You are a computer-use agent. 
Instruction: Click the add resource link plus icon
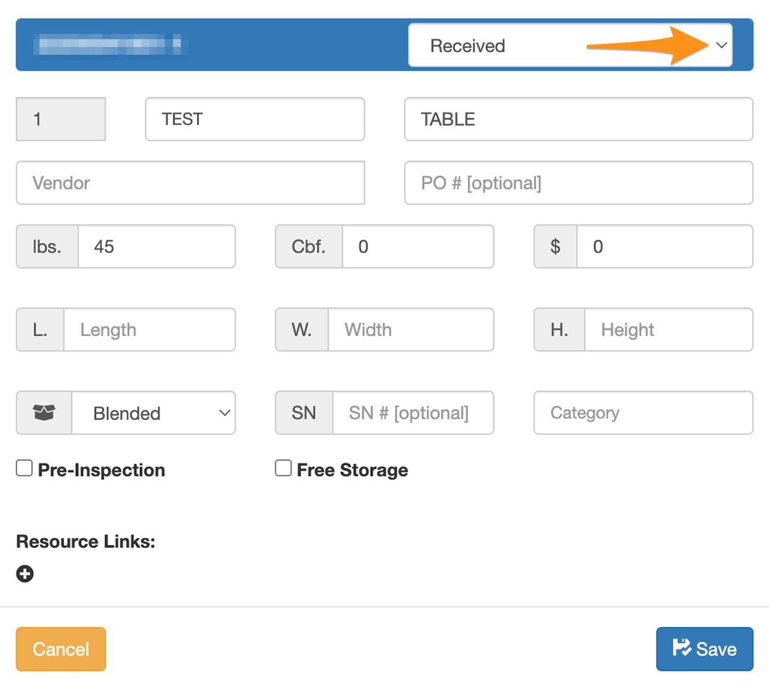point(25,574)
